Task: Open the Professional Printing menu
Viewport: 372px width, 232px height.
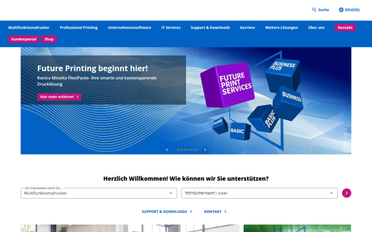Action: [79, 27]
